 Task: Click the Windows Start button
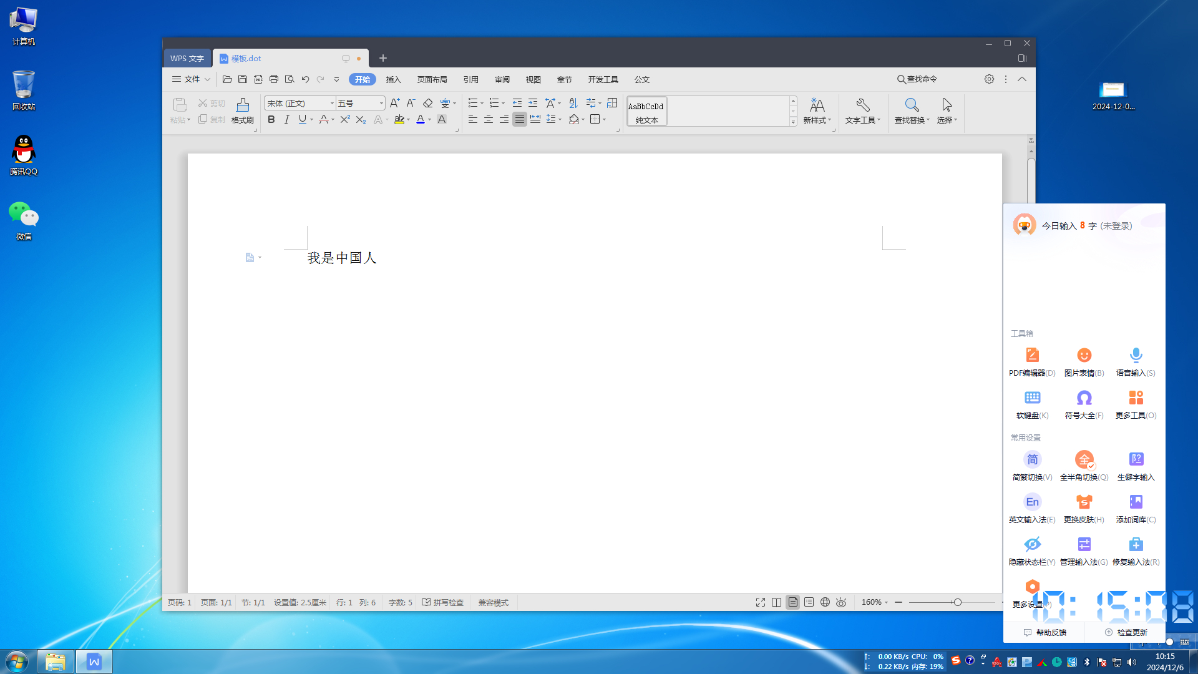tap(17, 662)
